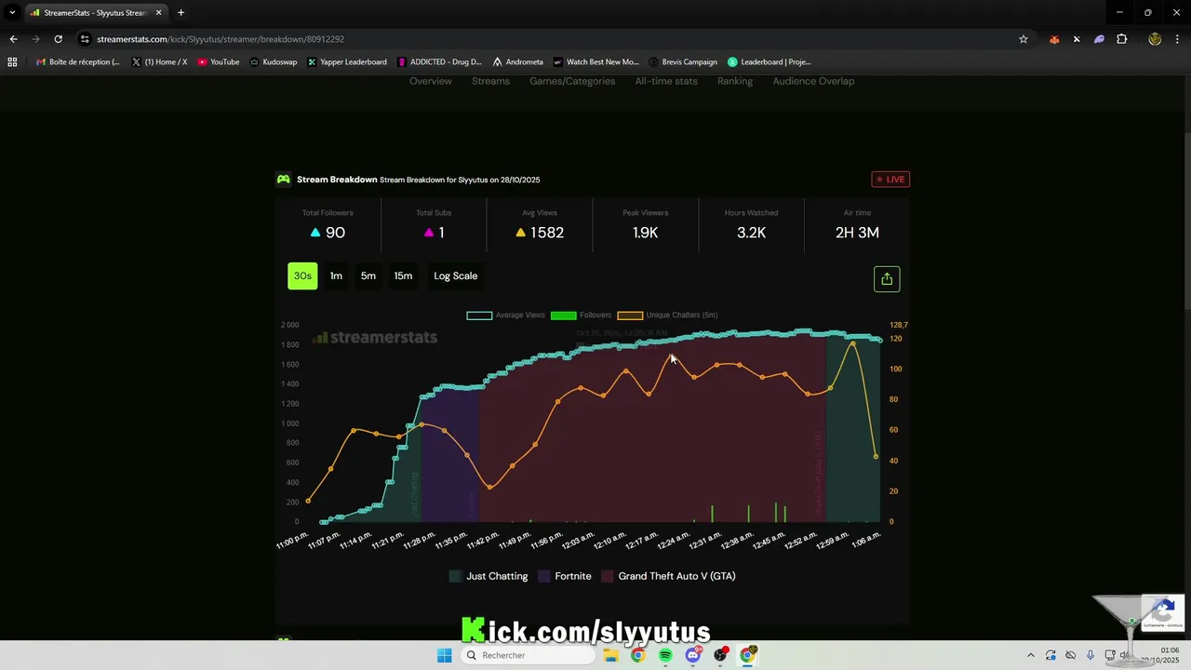Select the 1m interval button
The image size is (1191, 670).
click(x=336, y=276)
